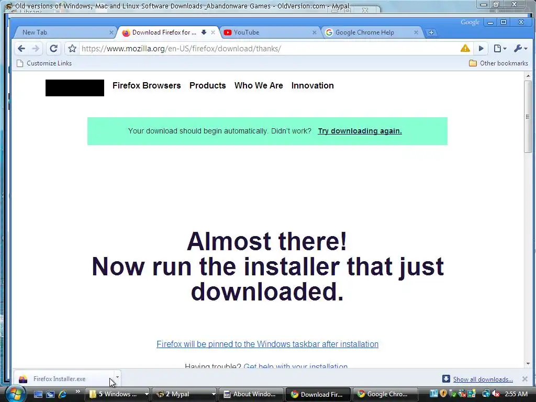
Task: Click Show all downloads link
Action: (x=483, y=379)
